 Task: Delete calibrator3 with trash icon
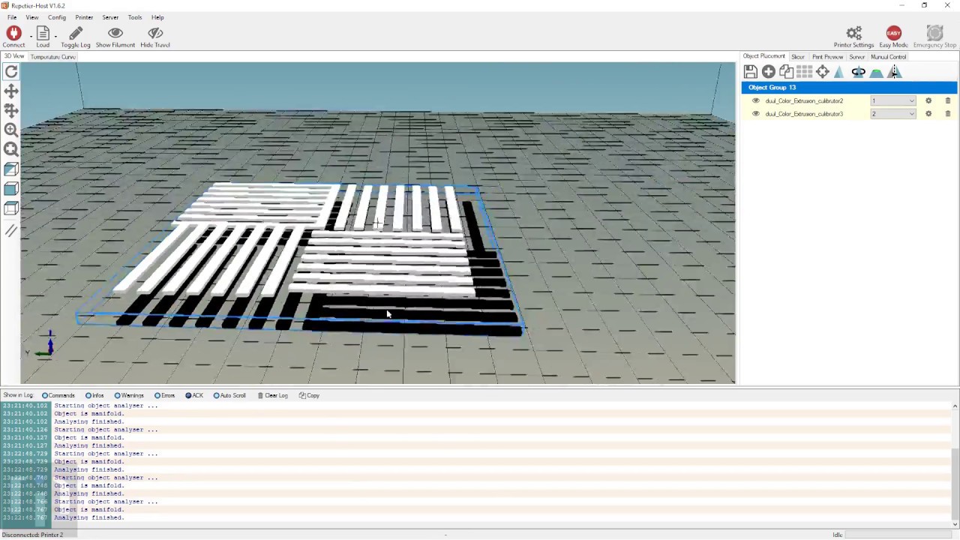[x=947, y=114]
